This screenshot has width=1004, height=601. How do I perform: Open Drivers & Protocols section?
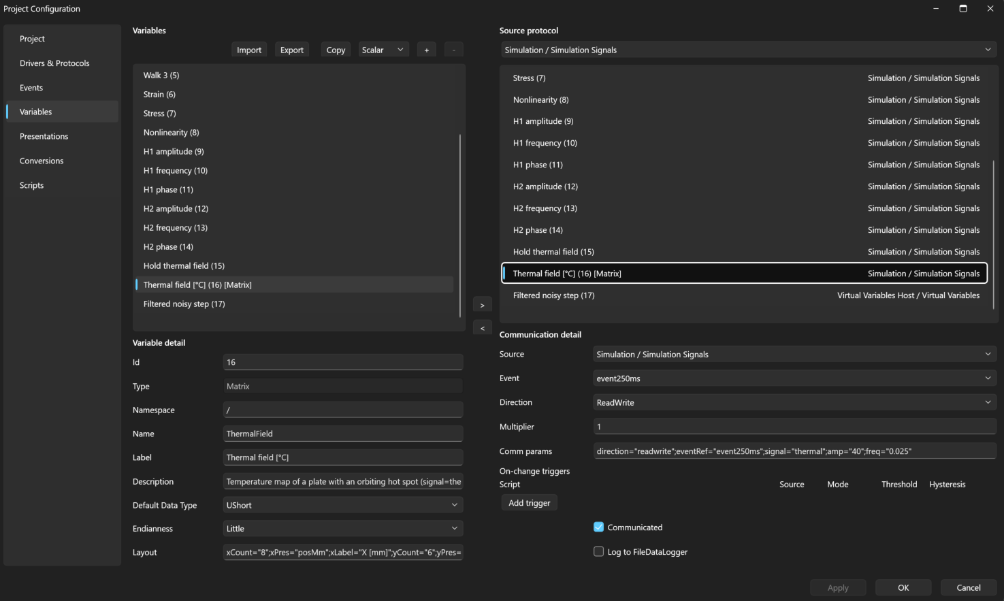pos(63,63)
